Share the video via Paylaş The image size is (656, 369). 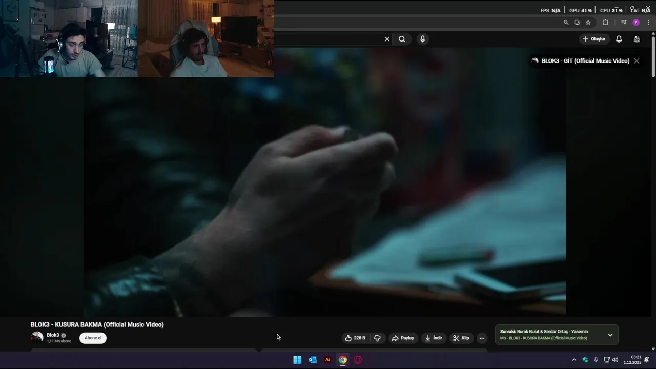(402, 338)
